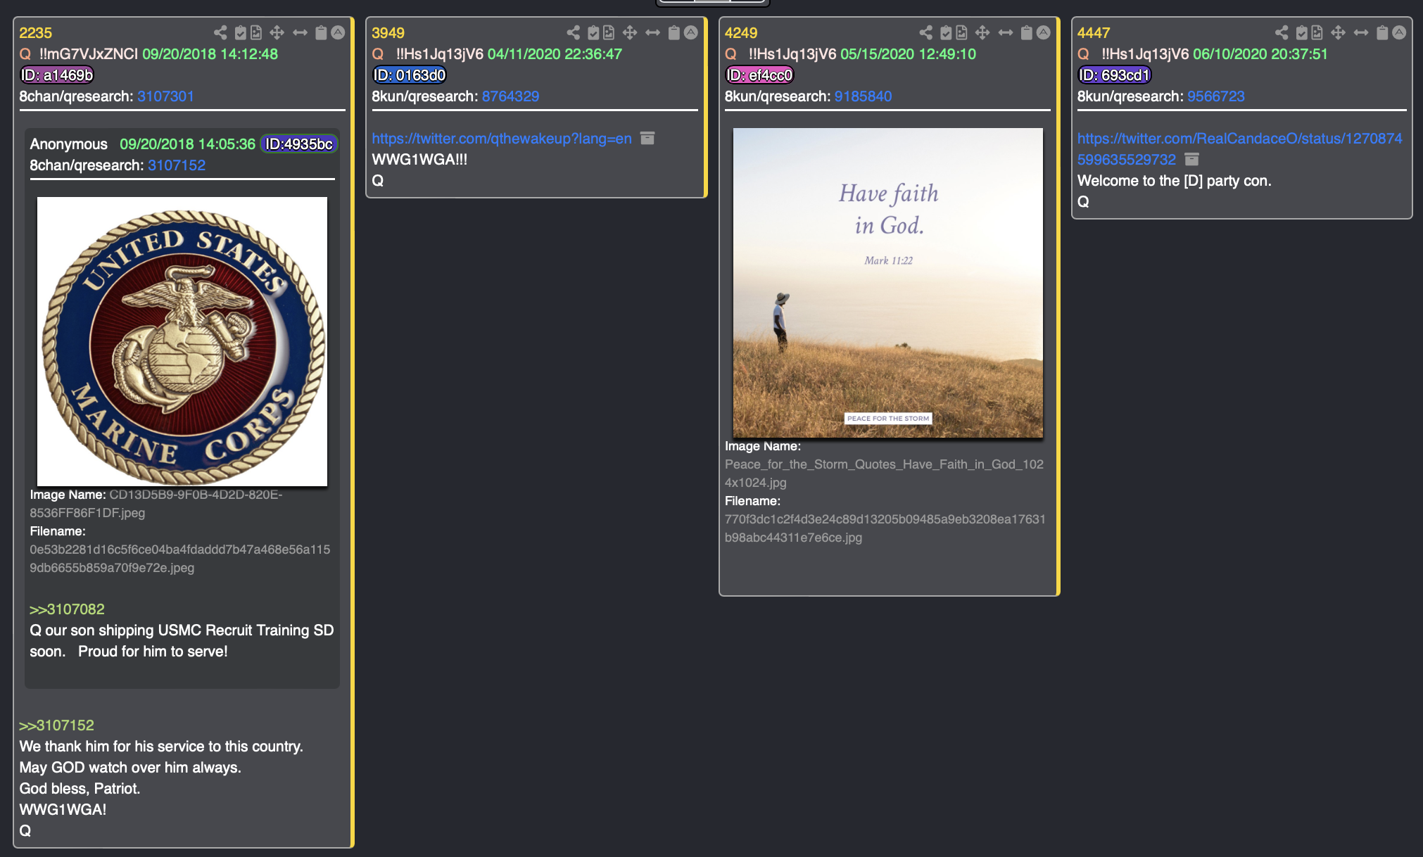The height and width of the screenshot is (857, 1423).
Task: Click horizontal width arrows on post 3949
Action: tap(653, 32)
